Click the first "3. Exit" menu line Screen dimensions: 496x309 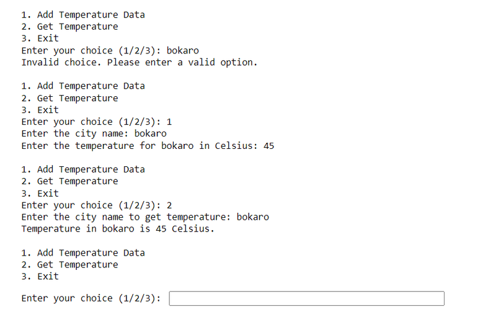click(x=40, y=38)
